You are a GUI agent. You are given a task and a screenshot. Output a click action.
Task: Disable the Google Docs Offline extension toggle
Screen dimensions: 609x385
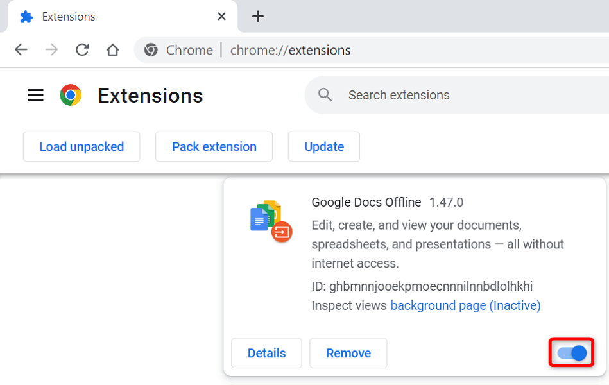click(570, 353)
